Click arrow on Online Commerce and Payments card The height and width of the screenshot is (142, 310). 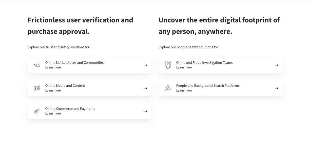click(145, 111)
